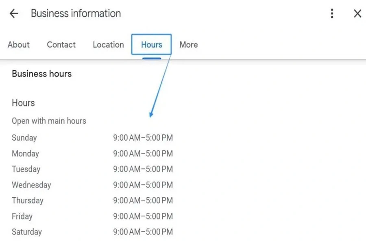Click the Business information title
The image size is (366, 244).
[76, 13]
